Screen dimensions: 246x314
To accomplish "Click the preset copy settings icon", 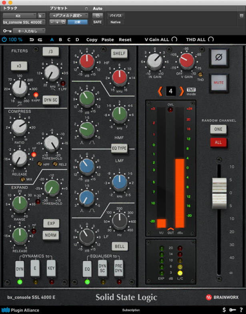I will 63,22.
